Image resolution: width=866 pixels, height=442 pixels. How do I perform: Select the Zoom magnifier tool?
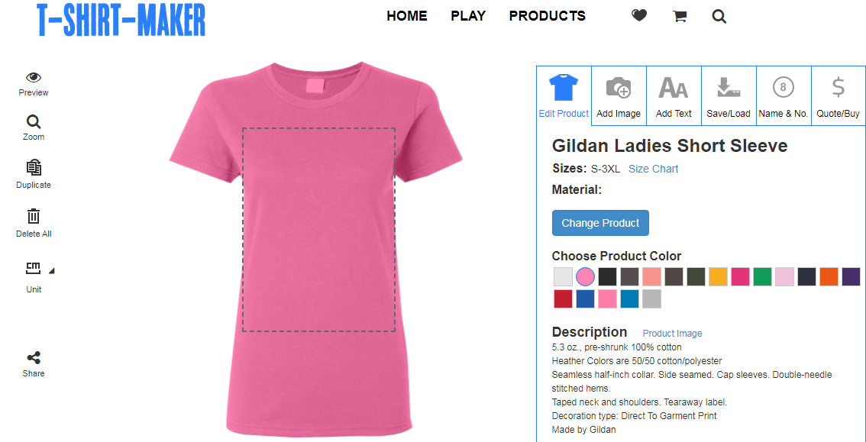(34, 122)
